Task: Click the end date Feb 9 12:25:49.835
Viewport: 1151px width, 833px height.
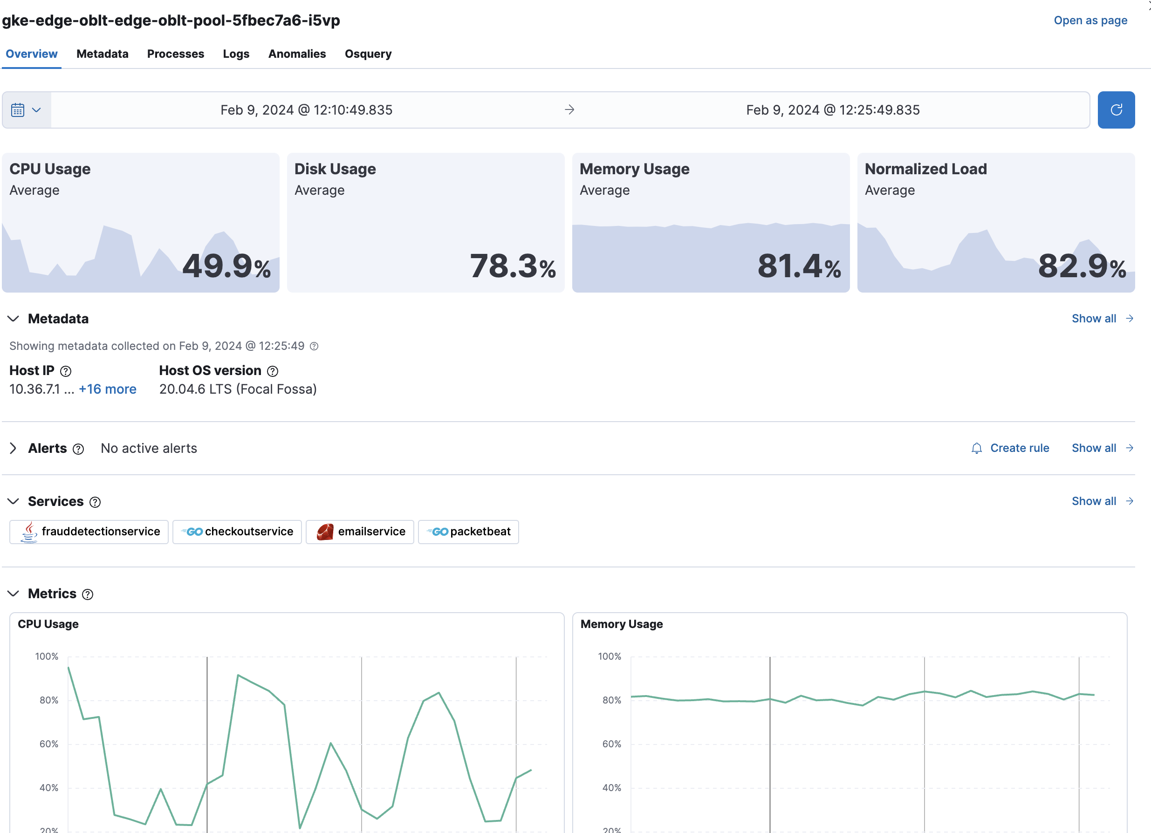Action: (x=833, y=110)
